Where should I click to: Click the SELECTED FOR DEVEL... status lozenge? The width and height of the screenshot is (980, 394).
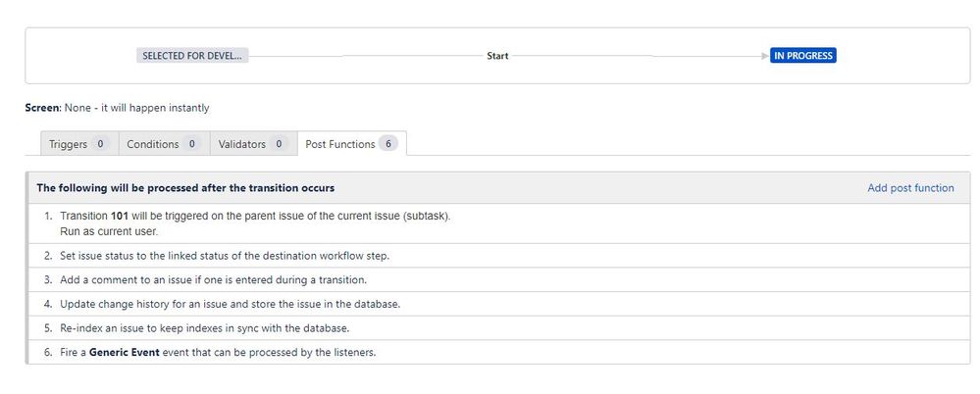(x=192, y=56)
